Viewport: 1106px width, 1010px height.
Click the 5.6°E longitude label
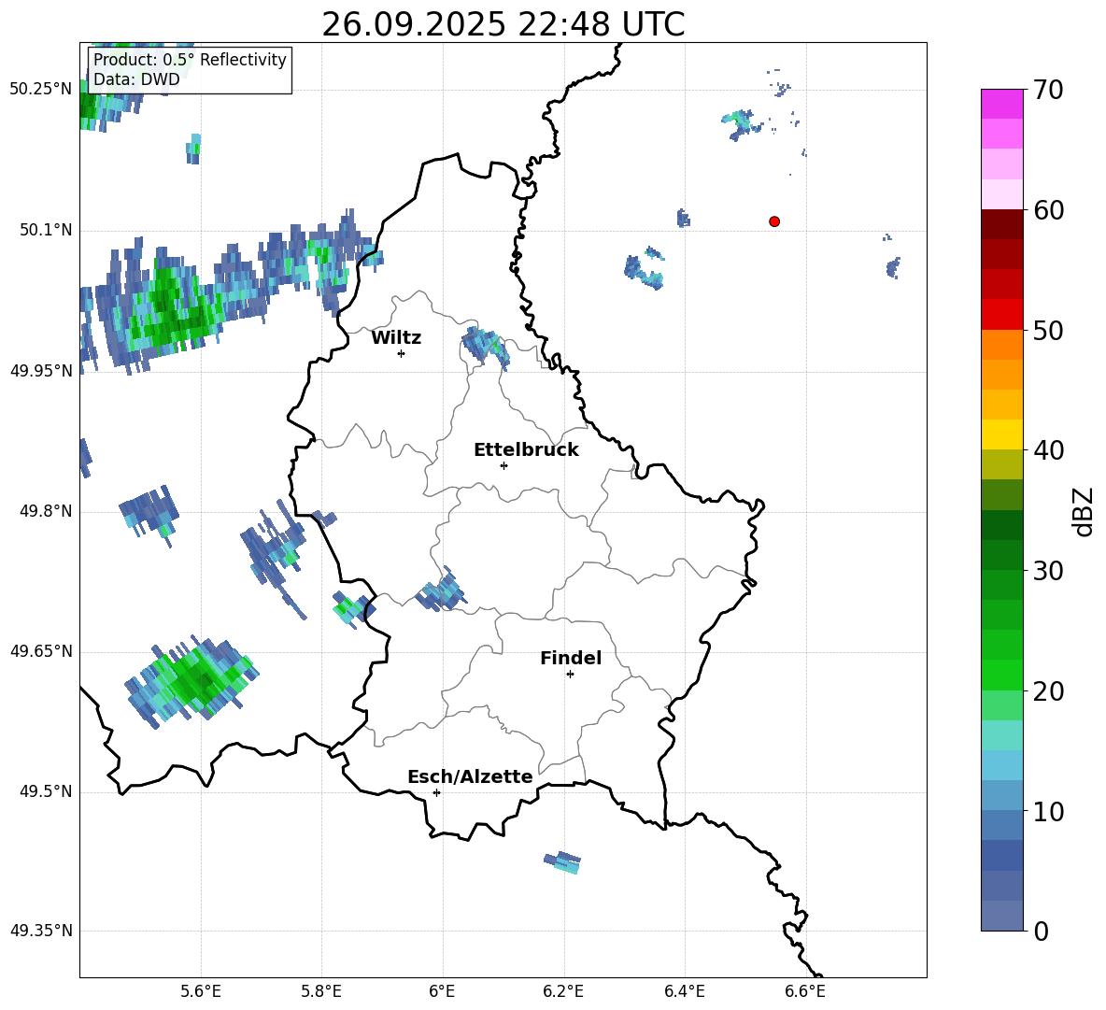click(201, 991)
